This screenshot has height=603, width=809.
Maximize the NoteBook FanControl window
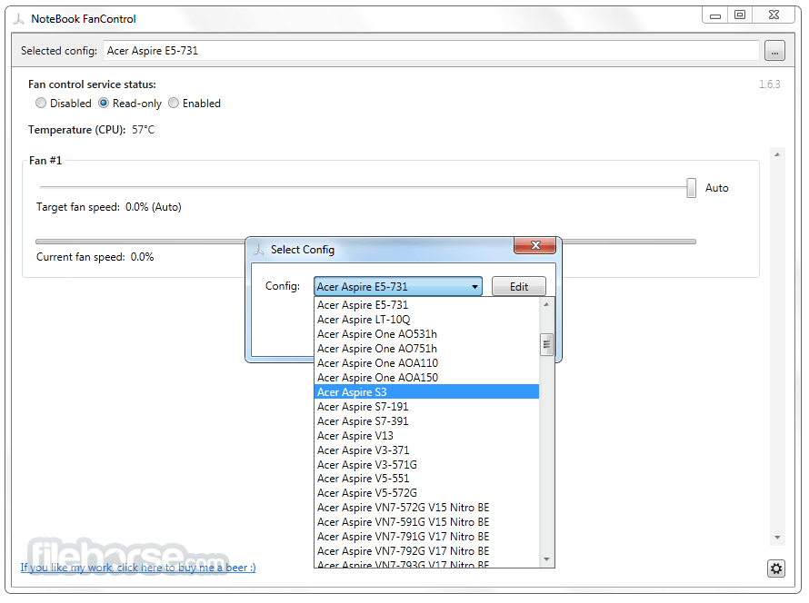(x=740, y=15)
